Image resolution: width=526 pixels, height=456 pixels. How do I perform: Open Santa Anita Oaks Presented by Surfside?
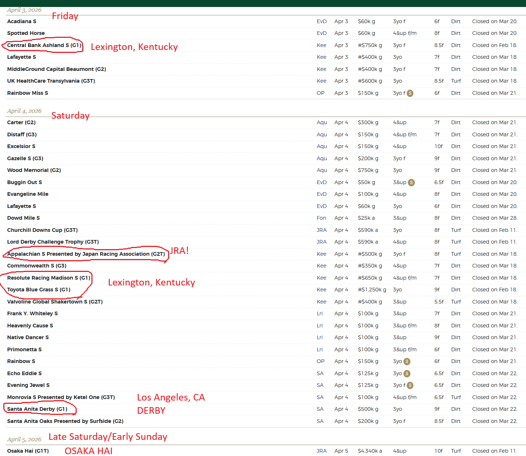pyautogui.click(x=65, y=421)
